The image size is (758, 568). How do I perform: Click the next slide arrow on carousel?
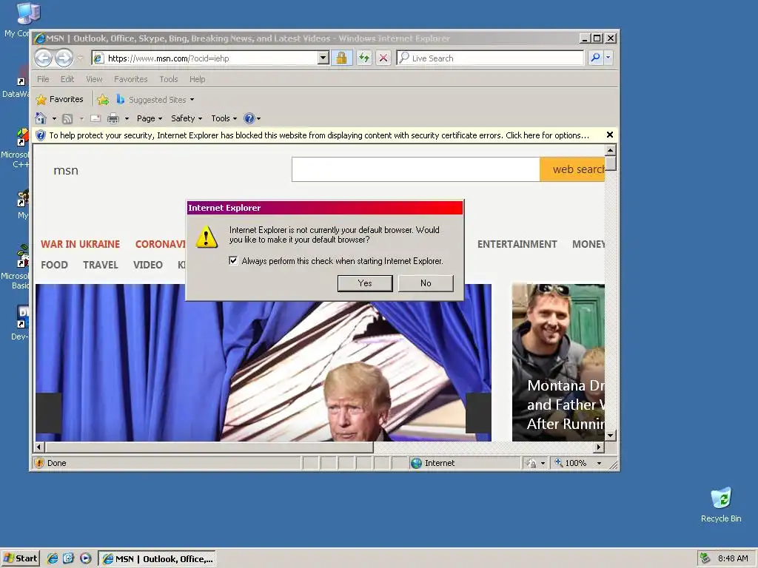coord(479,413)
